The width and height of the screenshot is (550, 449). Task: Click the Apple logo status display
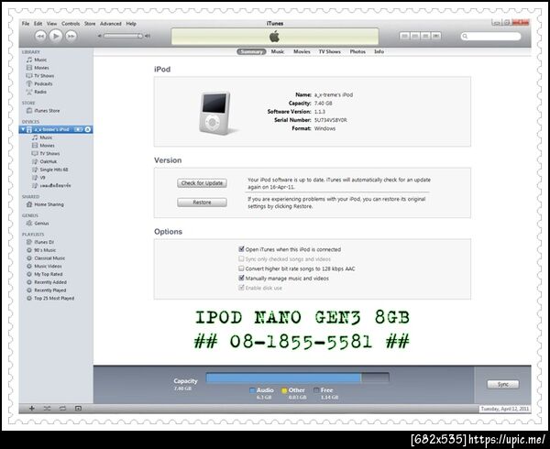coord(275,37)
